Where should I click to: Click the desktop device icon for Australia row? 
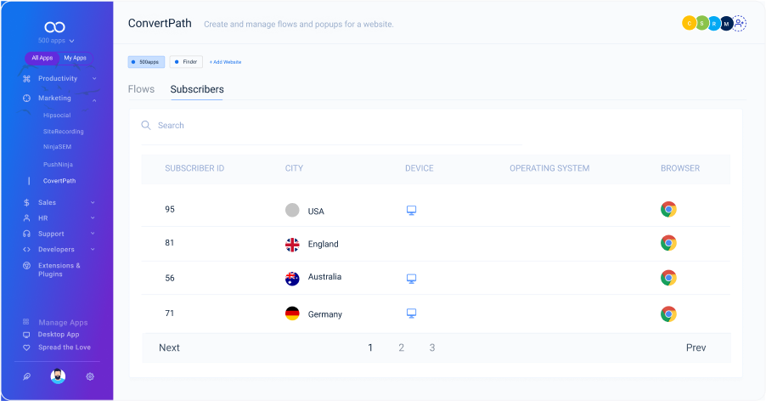point(412,278)
